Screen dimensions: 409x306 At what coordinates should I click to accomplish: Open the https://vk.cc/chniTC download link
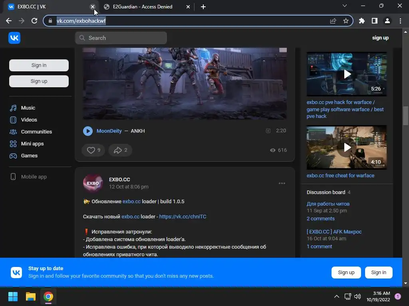point(183,216)
